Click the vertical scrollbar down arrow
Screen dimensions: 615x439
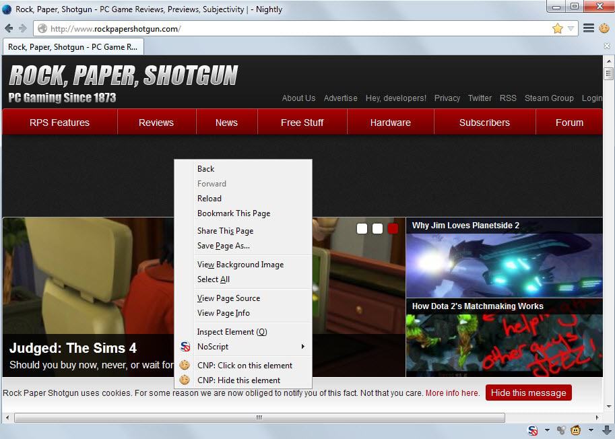pos(608,407)
